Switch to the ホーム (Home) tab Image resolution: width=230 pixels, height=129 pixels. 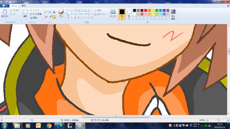pyautogui.click(x=14, y=6)
